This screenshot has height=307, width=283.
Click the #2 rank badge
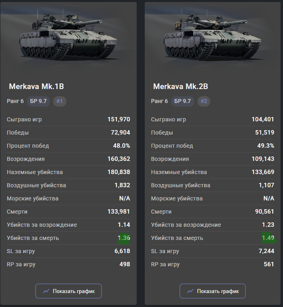point(204,101)
